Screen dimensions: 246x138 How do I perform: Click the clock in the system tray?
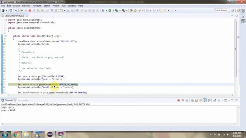[237, 135]
